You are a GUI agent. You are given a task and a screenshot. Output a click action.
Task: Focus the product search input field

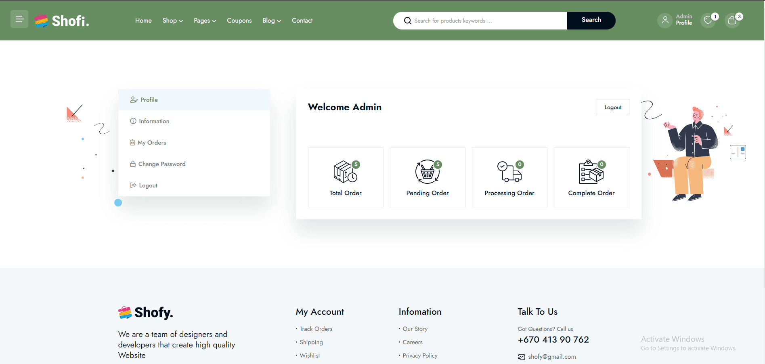484,21
